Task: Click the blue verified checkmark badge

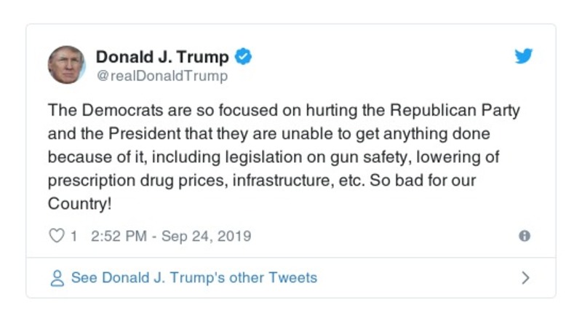Action: pyautogui.click(x=244, y=56)
